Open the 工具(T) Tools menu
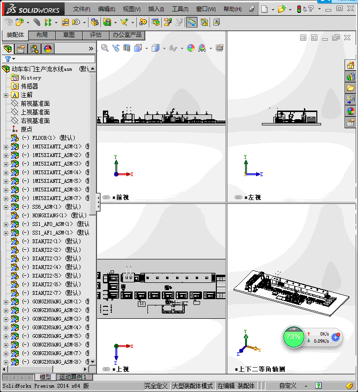Screen dimensions: 358x392 (x=180, y=9)
